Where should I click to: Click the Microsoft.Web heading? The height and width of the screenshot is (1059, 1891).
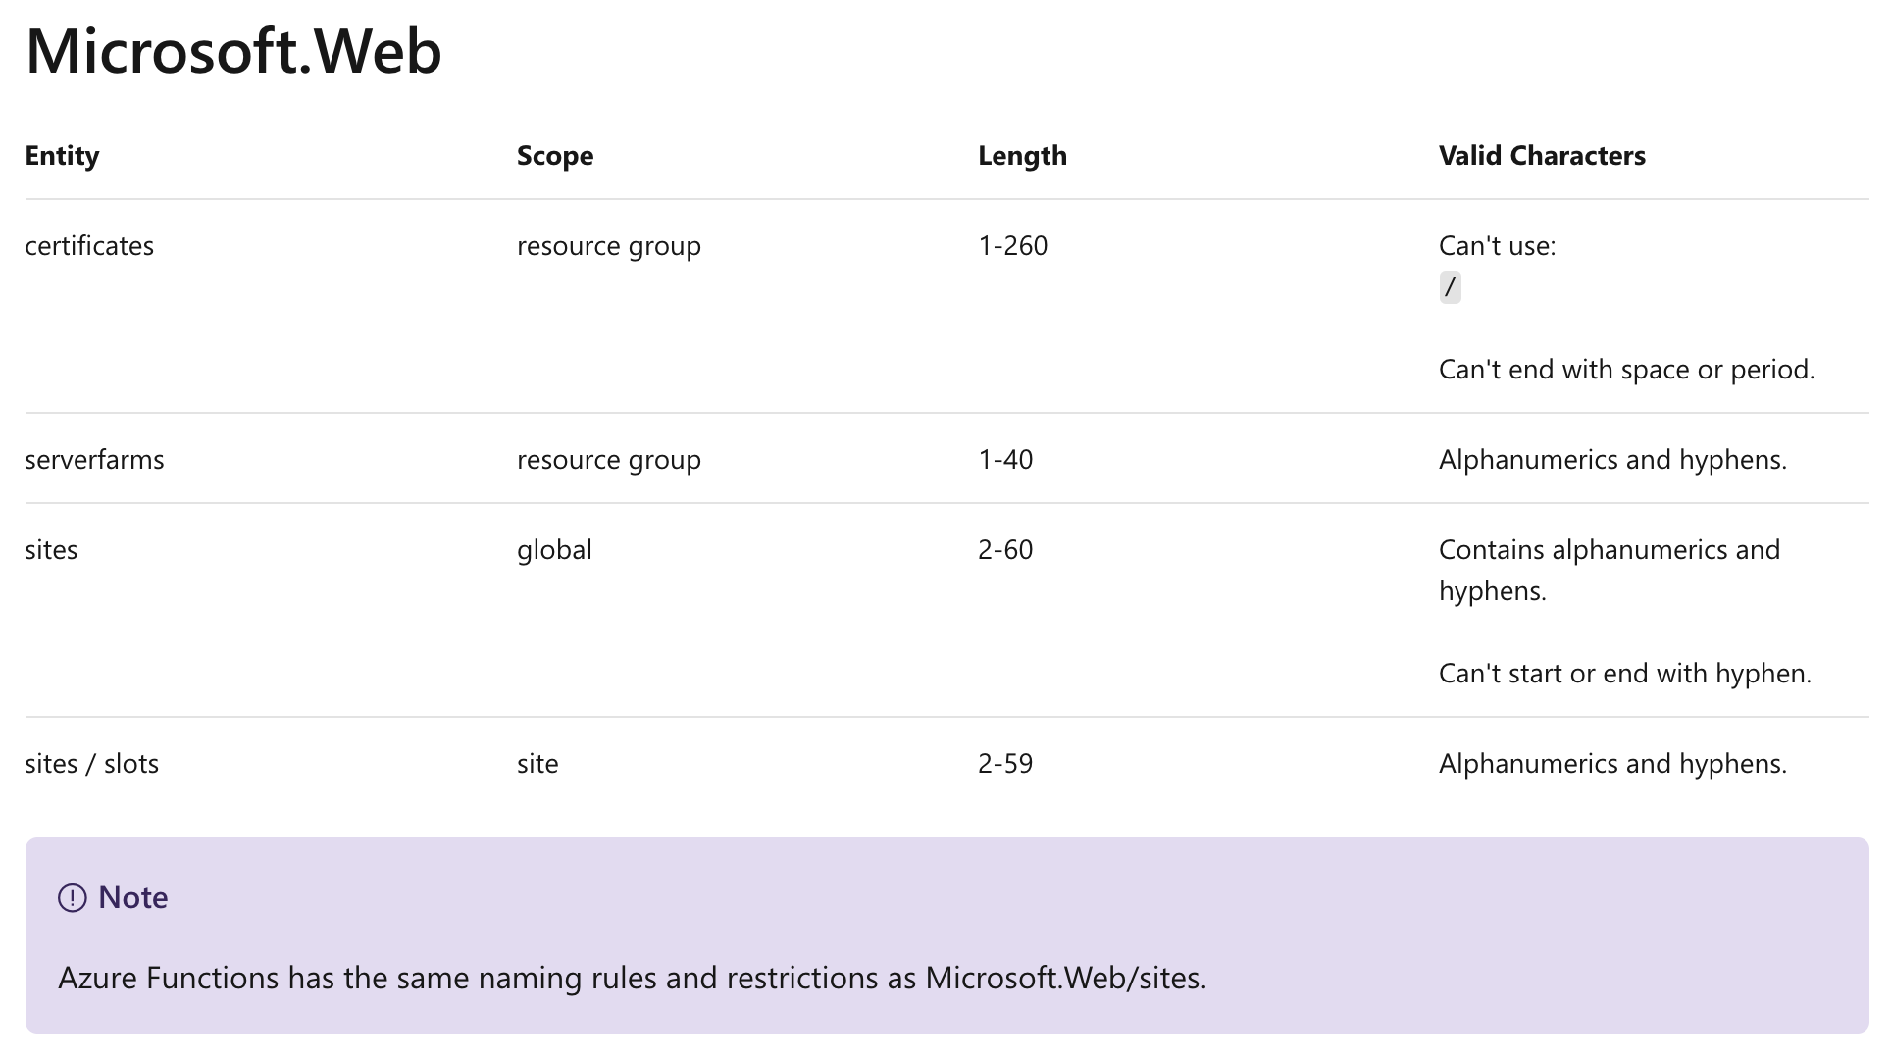pyautogui.click(x=233, y=51)
